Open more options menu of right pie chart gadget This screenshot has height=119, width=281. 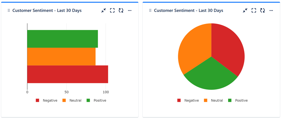[x=271, y=11]
